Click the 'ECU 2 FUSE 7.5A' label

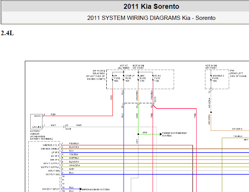pos(157,78)
